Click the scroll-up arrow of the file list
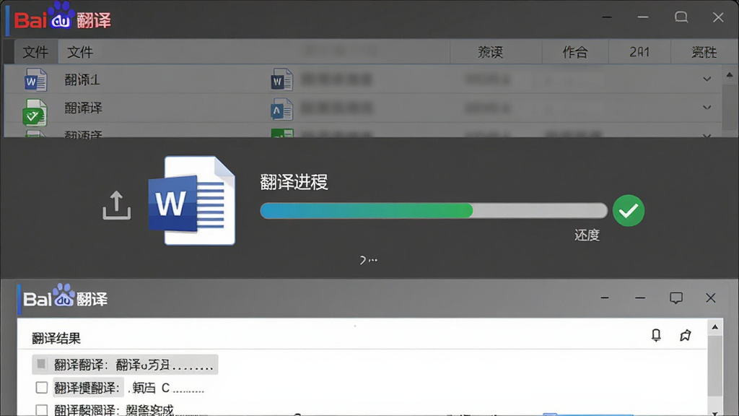 pyautogui.click(x=730, y=75)
